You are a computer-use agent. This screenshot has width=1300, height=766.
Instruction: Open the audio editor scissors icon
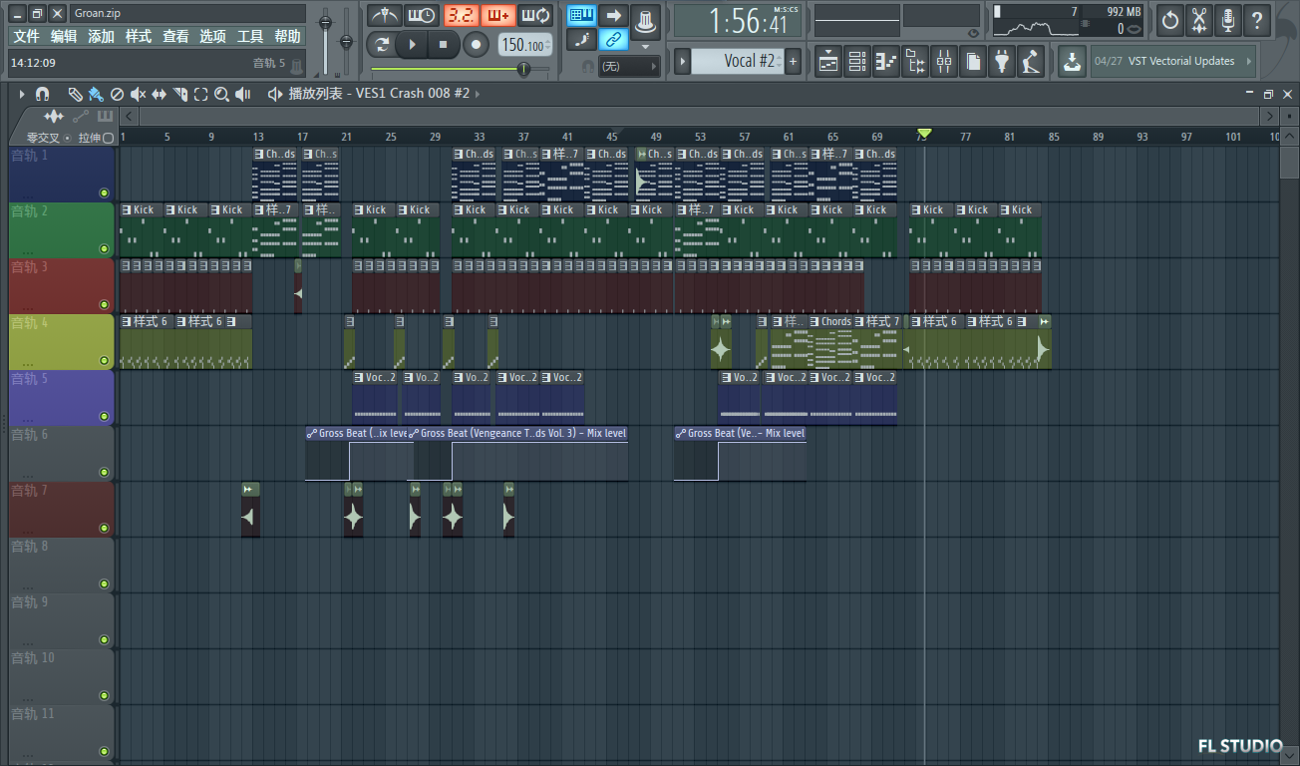1199,19
